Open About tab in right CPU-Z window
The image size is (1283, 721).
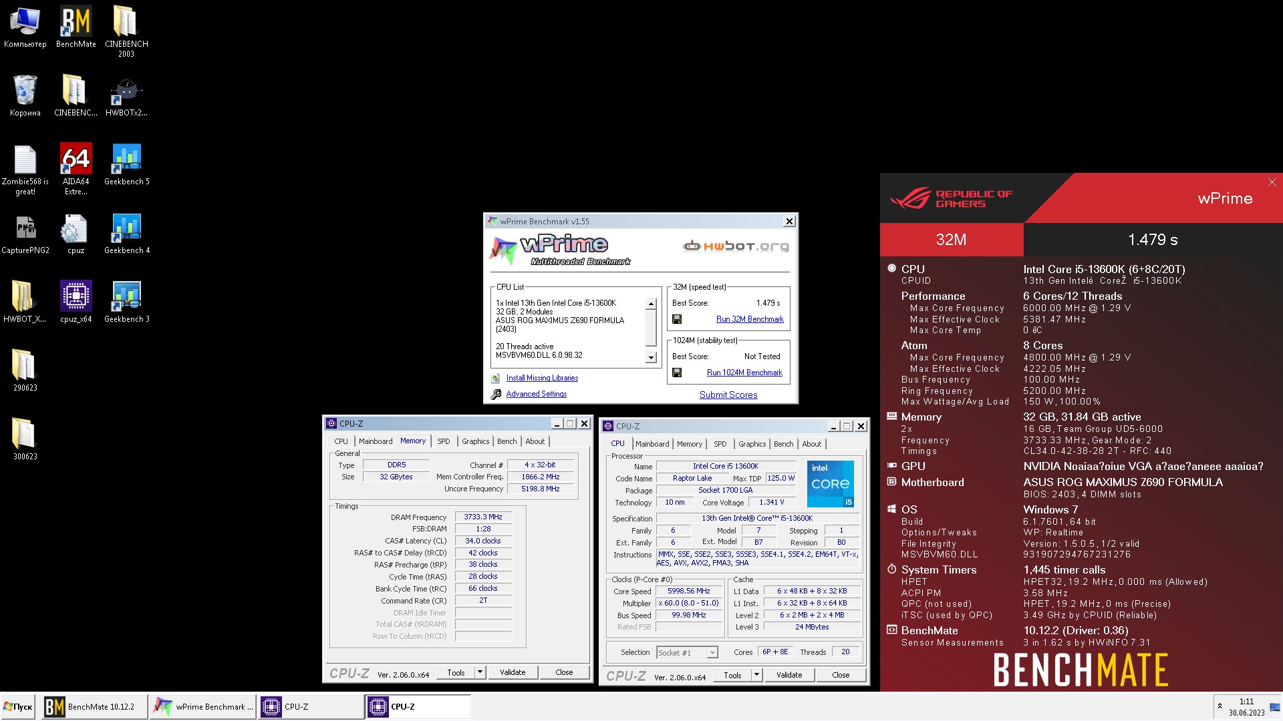[812, 444]
